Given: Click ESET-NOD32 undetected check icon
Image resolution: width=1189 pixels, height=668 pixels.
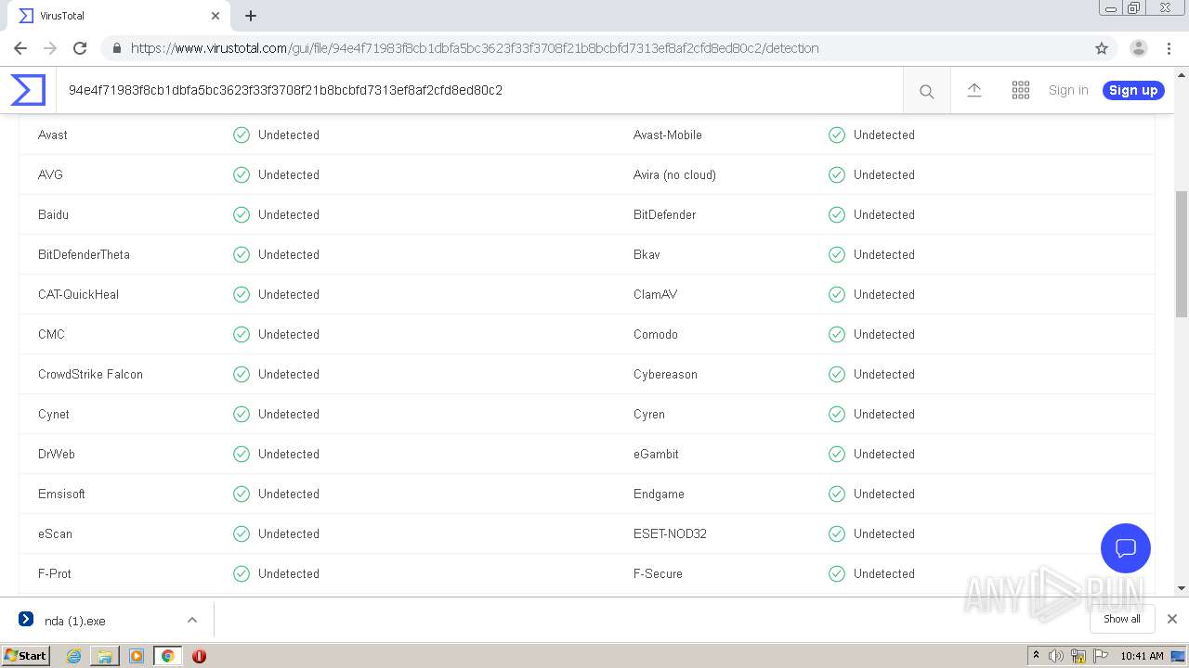Looking at the screenshot, I should tap(837, 533).
